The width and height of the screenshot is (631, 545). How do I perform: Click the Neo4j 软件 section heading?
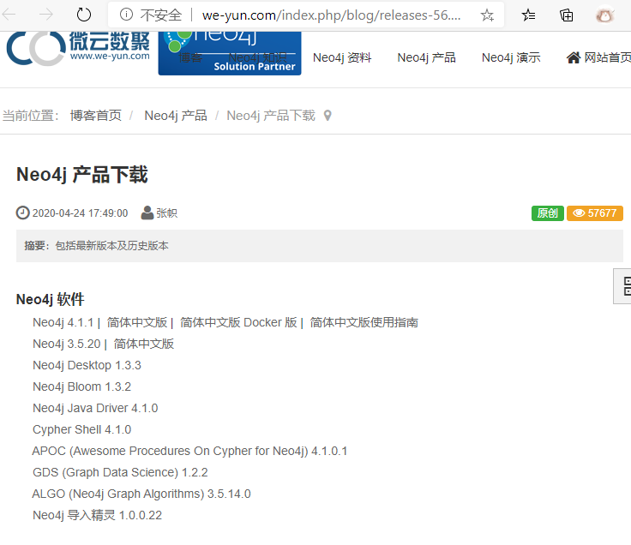tap(51, 299)
